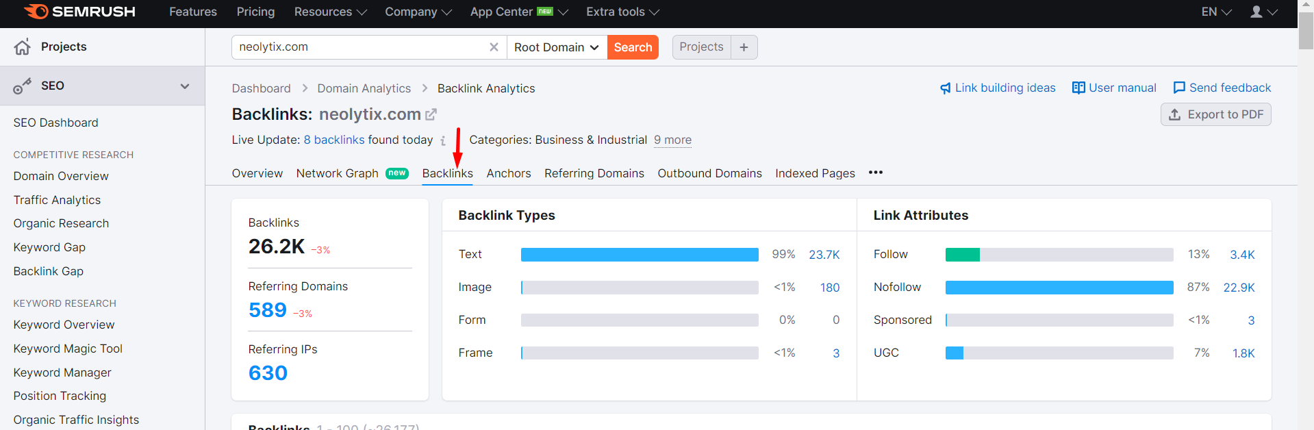Click the plus icon to add project

click(744, 47)
